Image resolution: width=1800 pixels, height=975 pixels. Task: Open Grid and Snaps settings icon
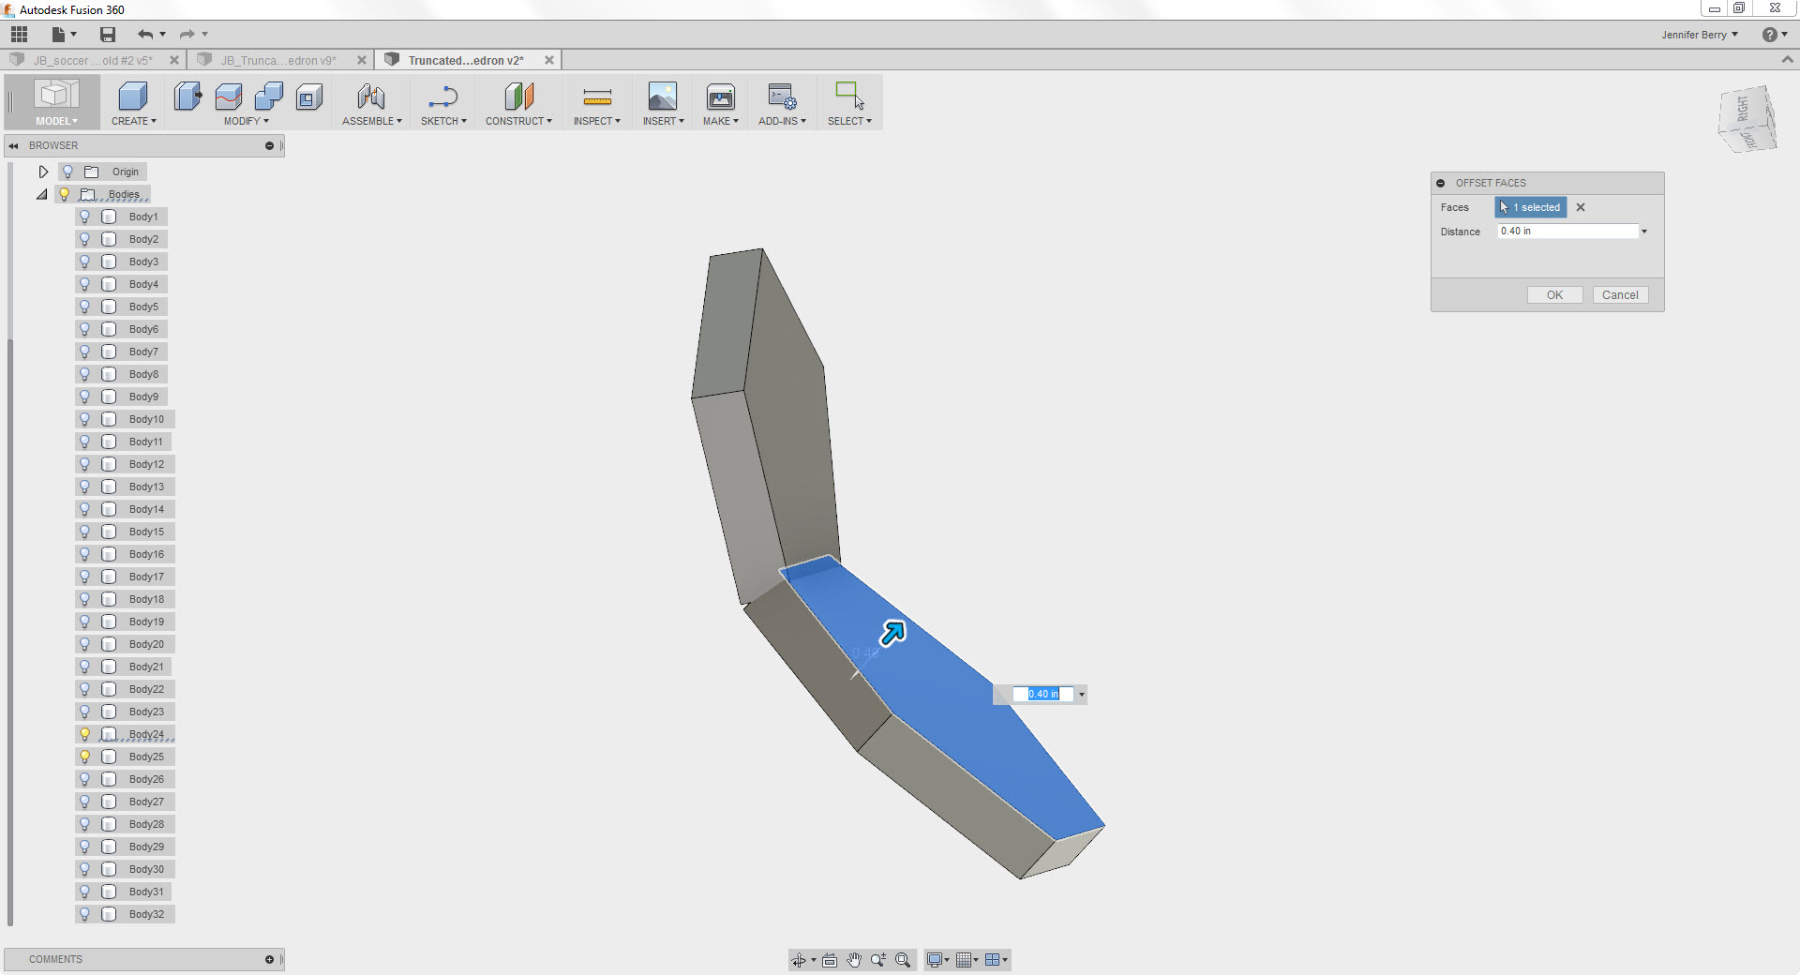click(x=964, y=960)
